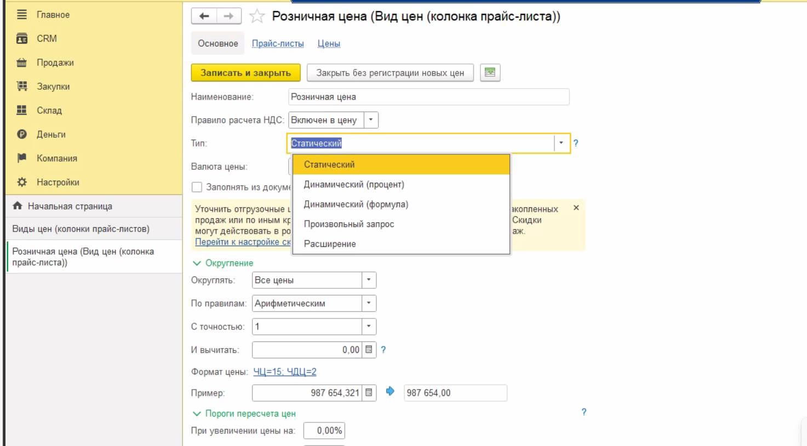Close the yellow info banner
Viewport: 807px width, 446px height.
coord(576,208)
